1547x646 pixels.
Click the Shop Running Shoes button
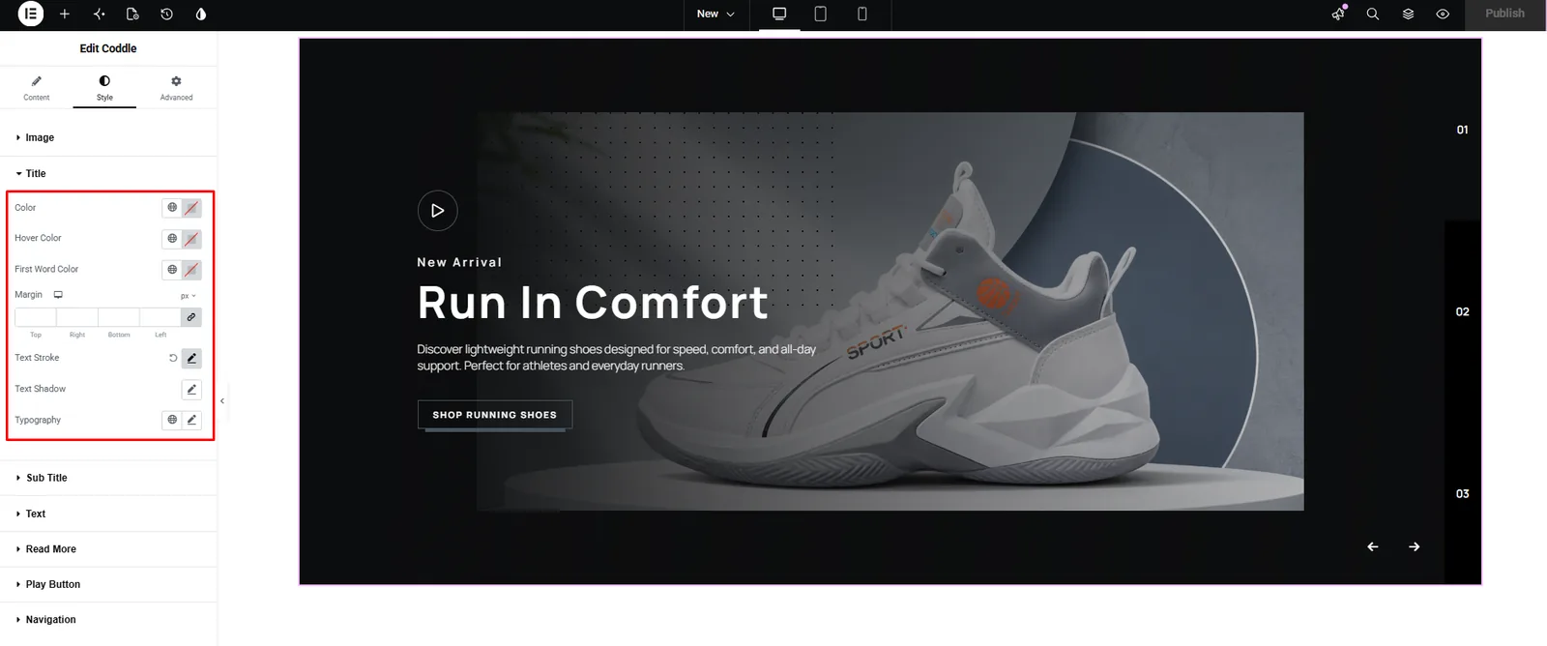[x=495, y=415]
